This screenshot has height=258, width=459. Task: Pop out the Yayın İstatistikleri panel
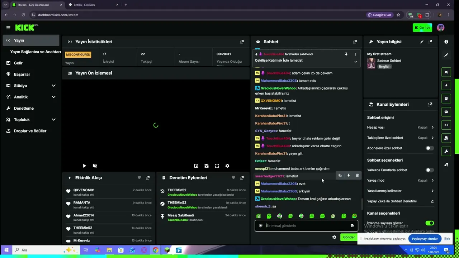tap(242, 42)
